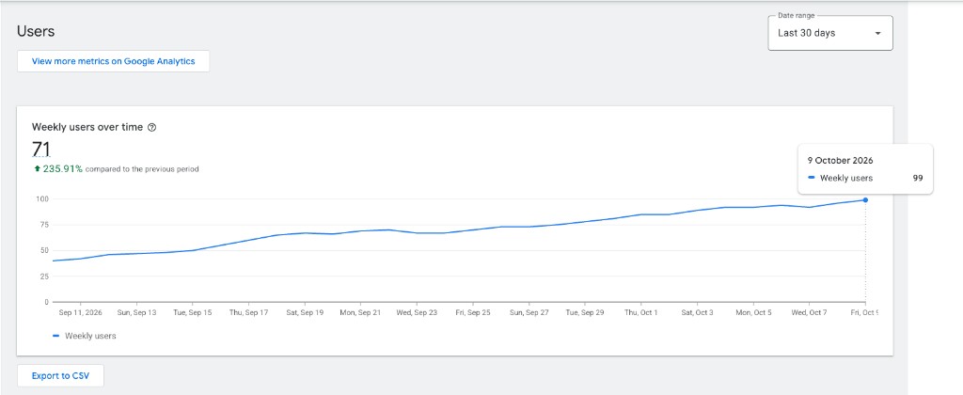Viewport: 963px width, 395px height.
Task: Click the big weekly users count 71
Action: click(41, 150)
